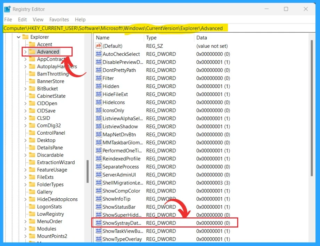Expand the FolderTypes key chevron
The height and width of the screenshot is (246, 320).
25,184
